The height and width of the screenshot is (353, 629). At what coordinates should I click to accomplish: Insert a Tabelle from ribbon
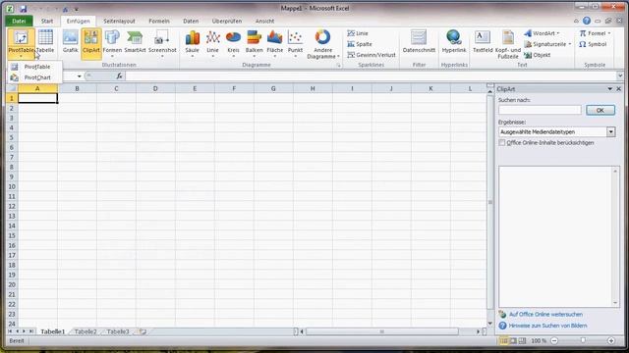[45, 41]
